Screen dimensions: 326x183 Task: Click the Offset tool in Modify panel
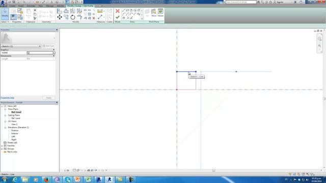tap(66, 11)
